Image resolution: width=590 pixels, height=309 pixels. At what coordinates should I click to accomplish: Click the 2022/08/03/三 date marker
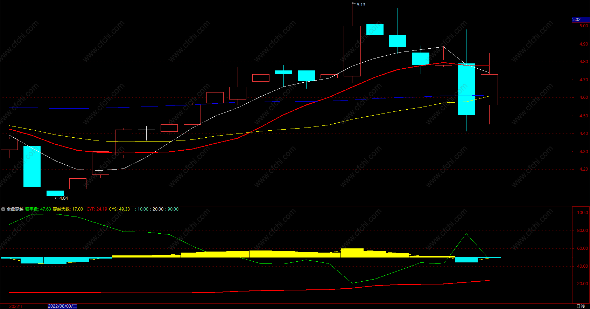pyautogui.click(x=62, y=306)
